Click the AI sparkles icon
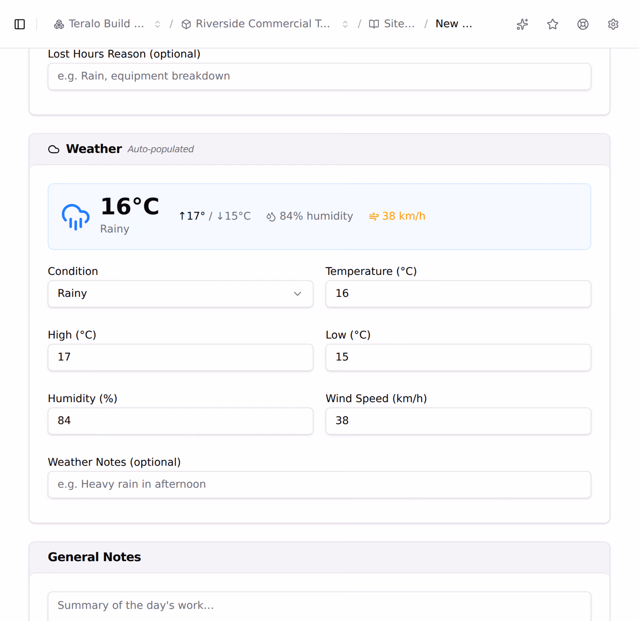The image size is (639, 621). pos(522,24)
